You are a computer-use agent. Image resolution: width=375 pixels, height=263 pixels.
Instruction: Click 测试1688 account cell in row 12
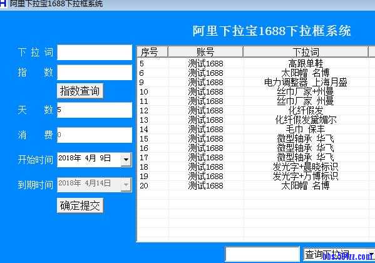[x=206, y=111]
